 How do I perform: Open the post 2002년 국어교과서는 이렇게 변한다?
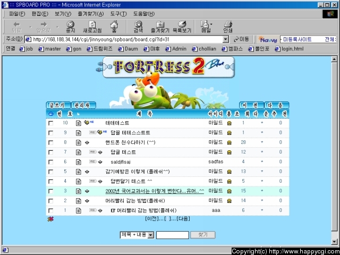click(x=155, y=191)
